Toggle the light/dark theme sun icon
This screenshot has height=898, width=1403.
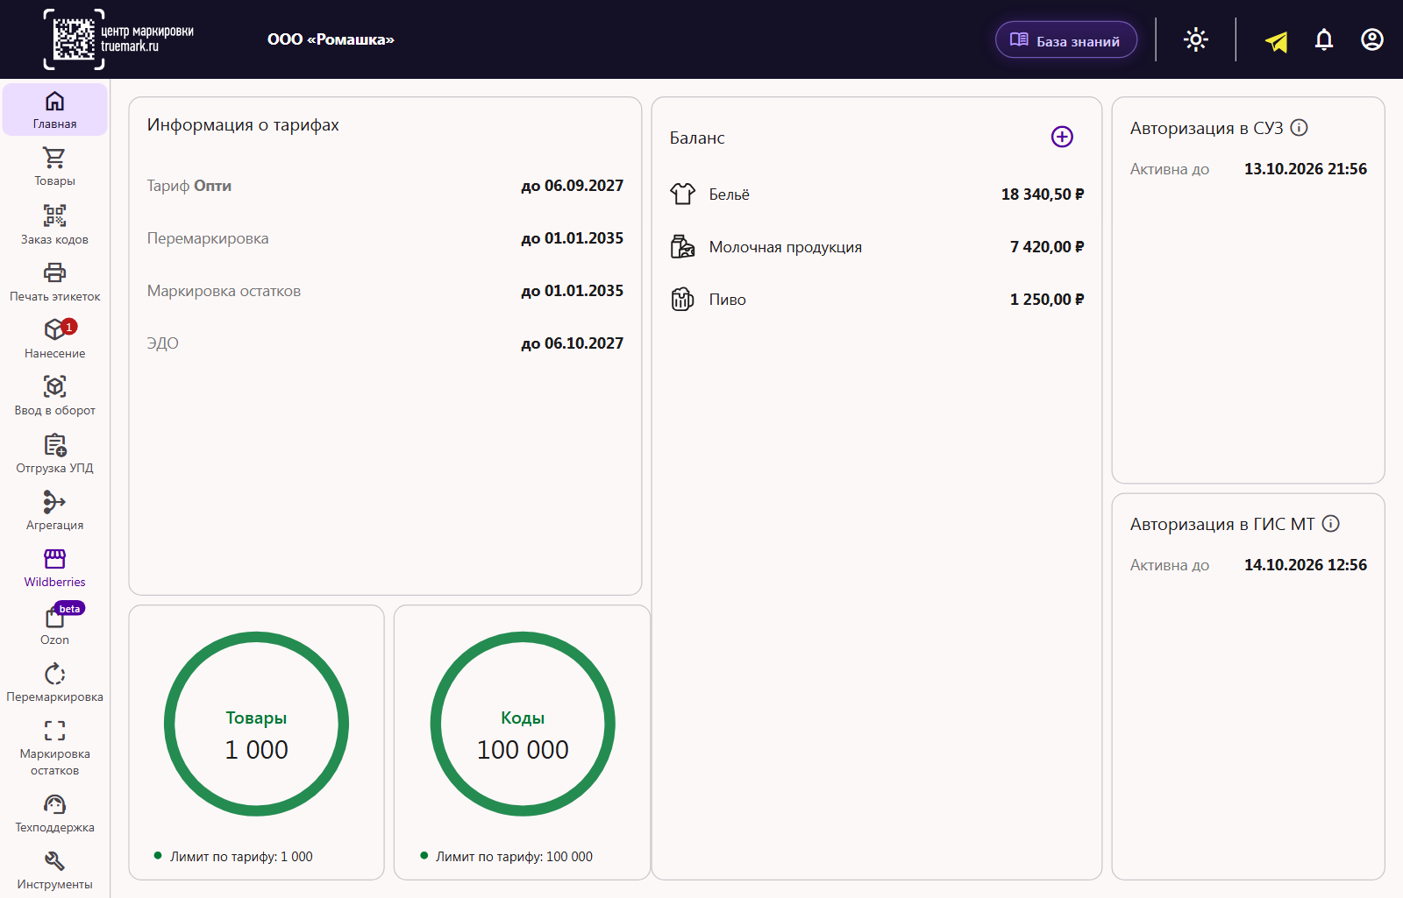pos(1196,39)
